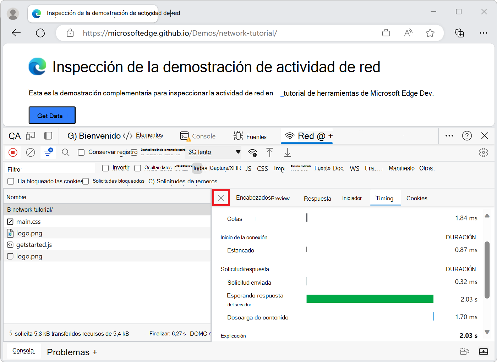Close the DevTools panel

pyautogui.click(x=485, y=136)
